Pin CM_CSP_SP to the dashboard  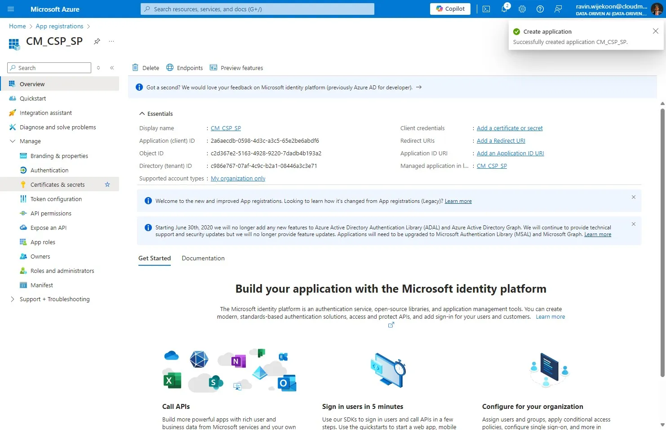click(97, 41)
